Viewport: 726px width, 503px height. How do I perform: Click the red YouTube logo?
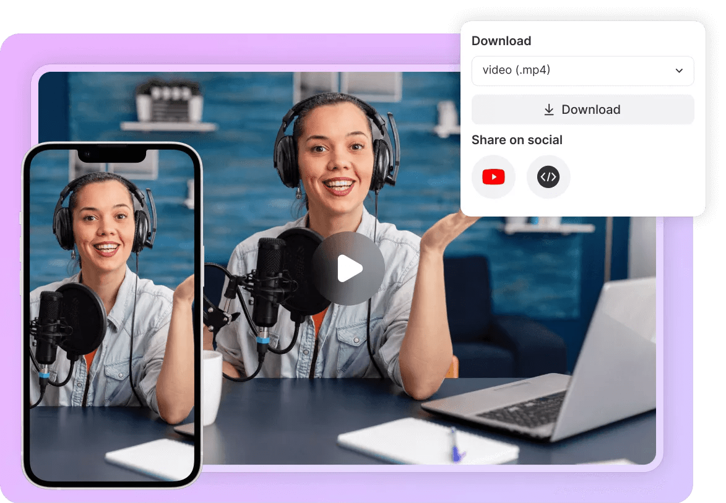pyautogui.click(x=493, y=177)
